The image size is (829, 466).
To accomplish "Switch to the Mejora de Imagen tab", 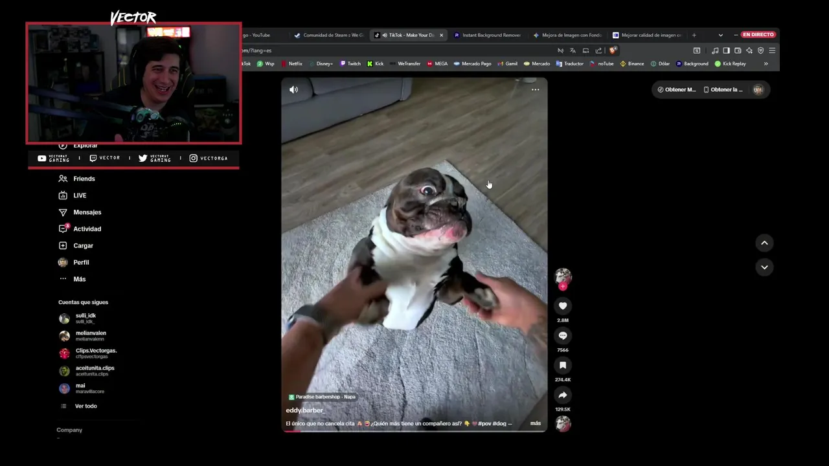I will pos(567,35).
